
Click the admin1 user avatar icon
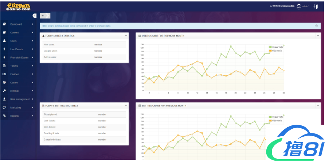[x=299, y=6]
